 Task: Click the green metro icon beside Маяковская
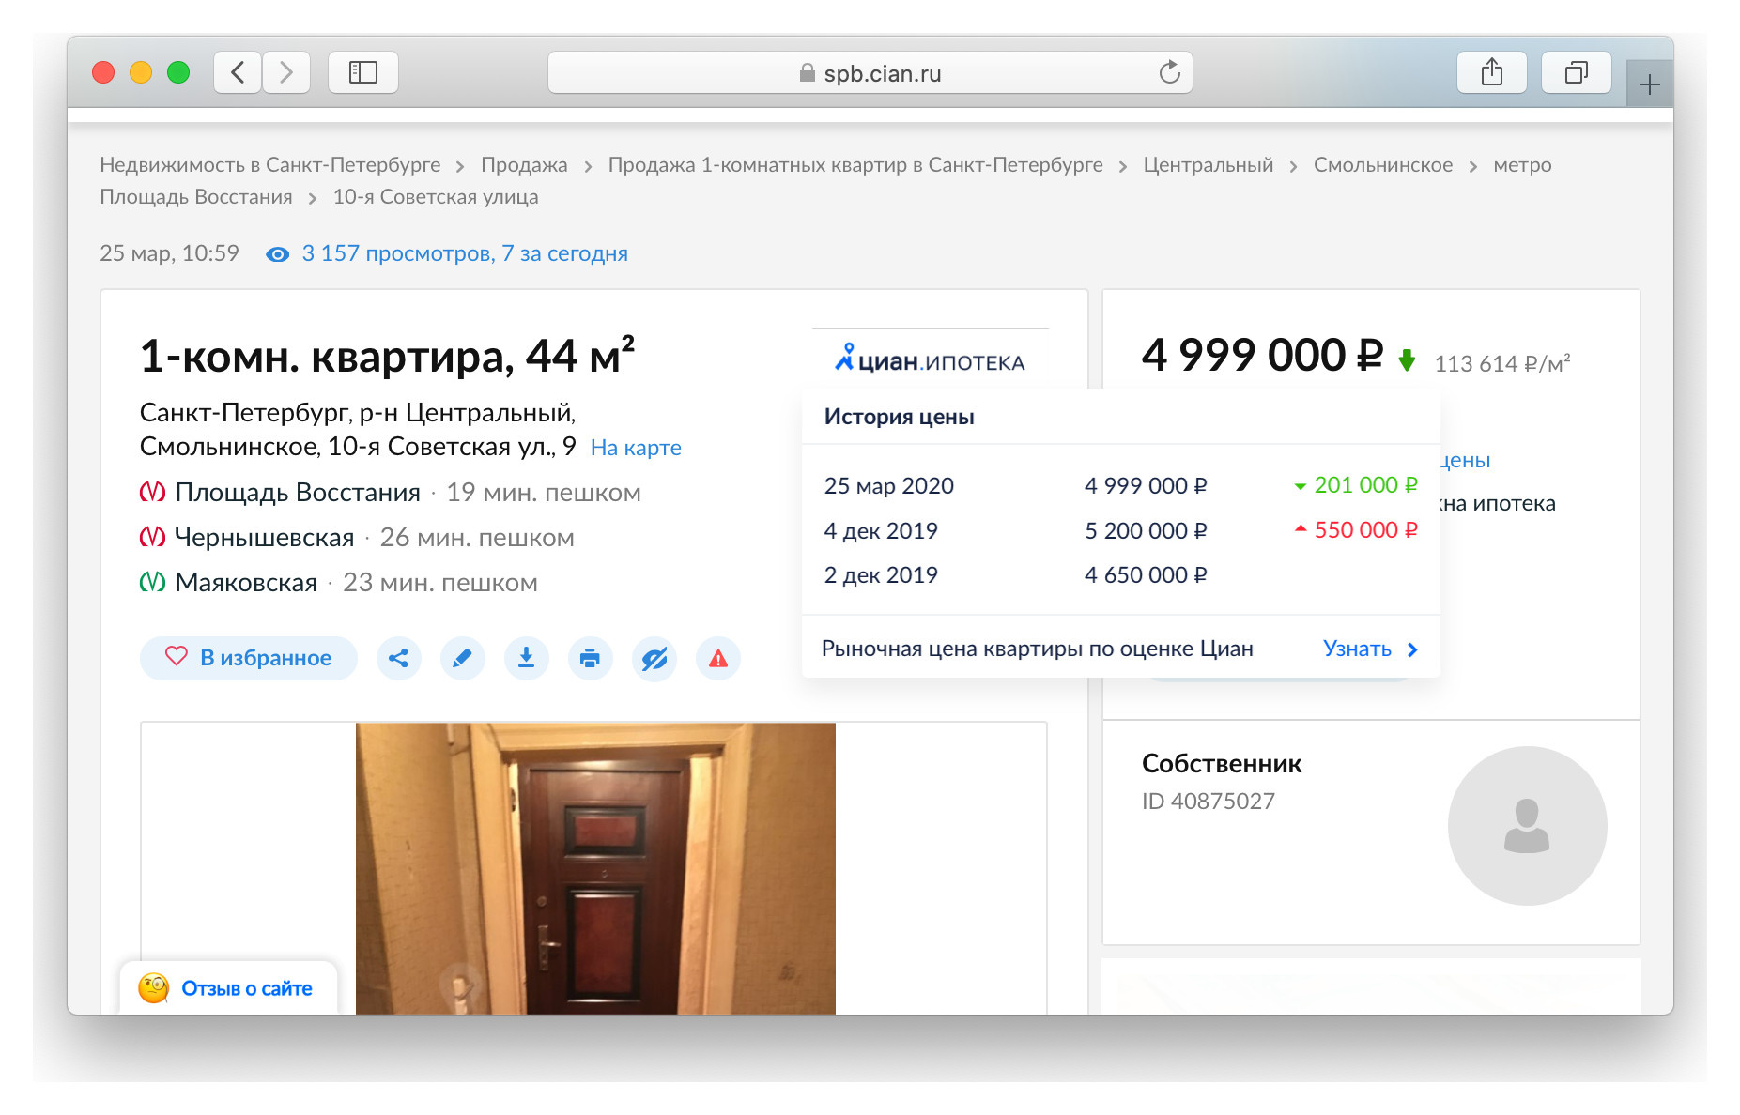153,582
